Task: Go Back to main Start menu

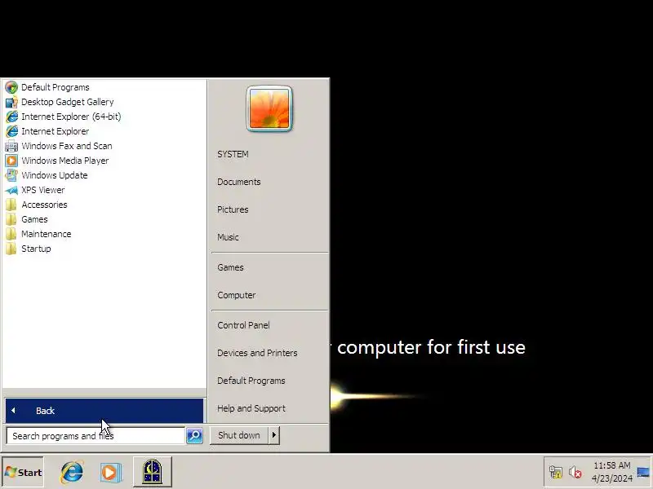Action: [x=104, y=411]
